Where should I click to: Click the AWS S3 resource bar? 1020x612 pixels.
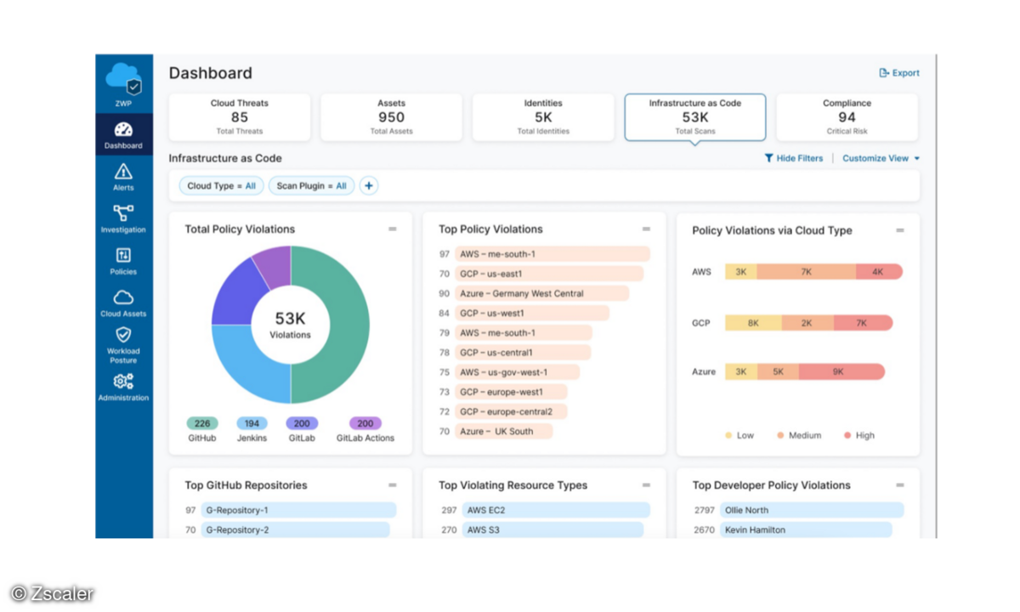click(552, 530)
